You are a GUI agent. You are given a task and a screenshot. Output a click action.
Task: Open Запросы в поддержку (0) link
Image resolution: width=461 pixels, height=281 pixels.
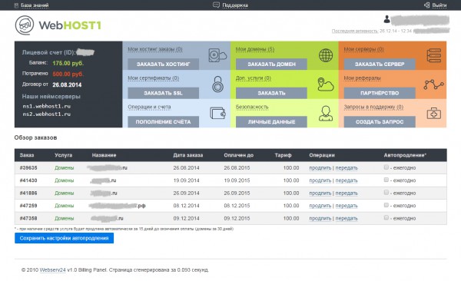click(x=373, y=107)
